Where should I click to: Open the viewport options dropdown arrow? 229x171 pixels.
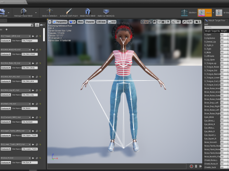click(50, 22)
